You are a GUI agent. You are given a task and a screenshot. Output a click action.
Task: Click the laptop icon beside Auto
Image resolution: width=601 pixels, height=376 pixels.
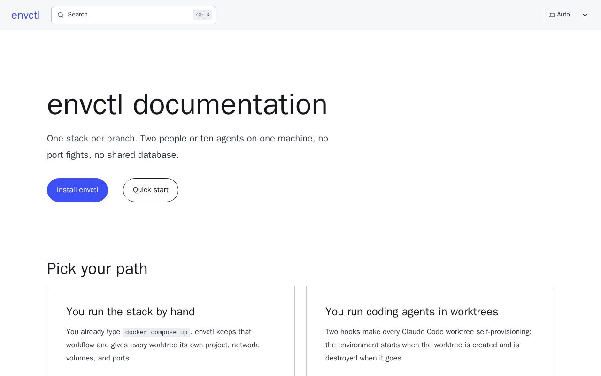click(x=552, y=15)
